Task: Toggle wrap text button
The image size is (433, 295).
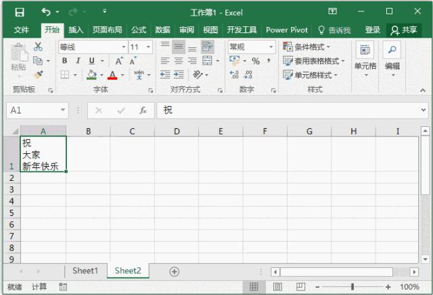Action: click(x=208, y=47)
